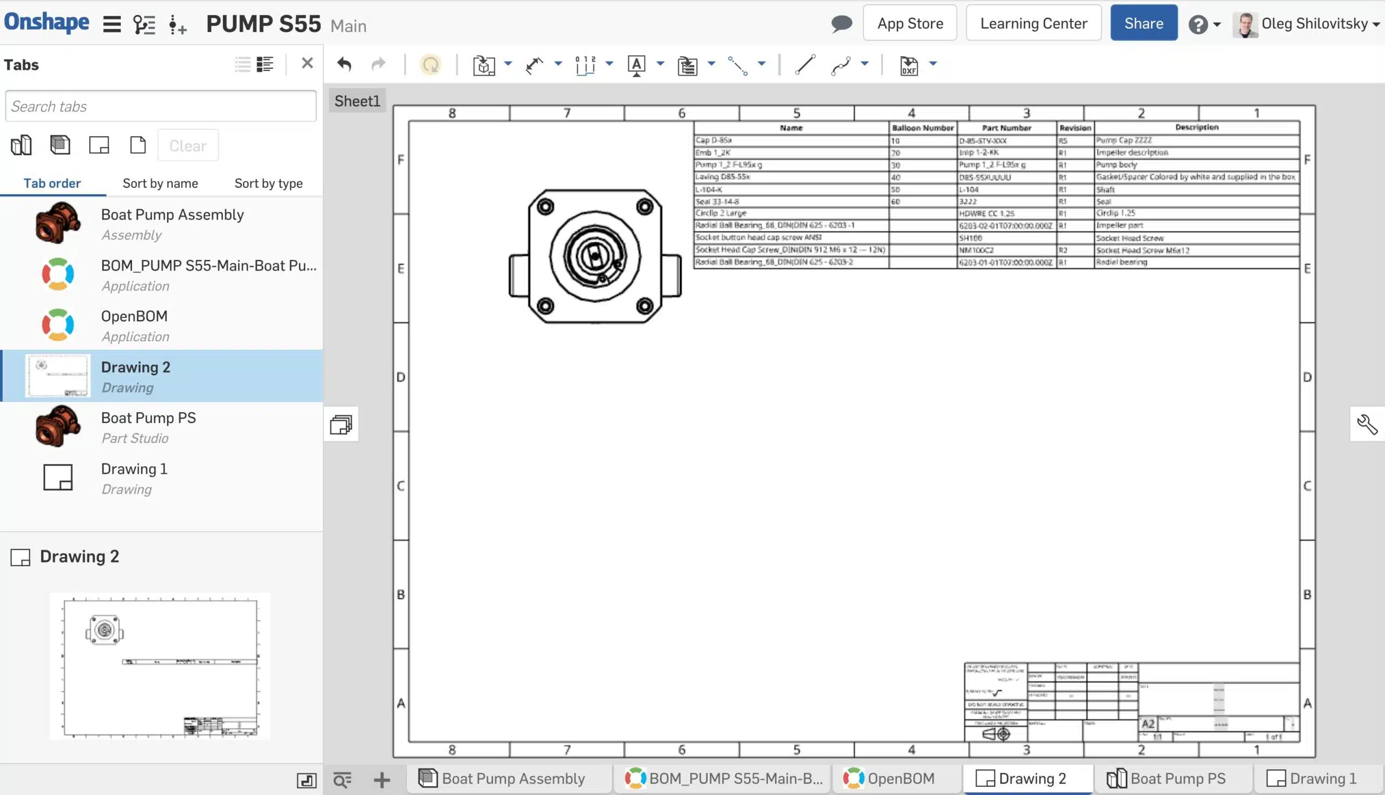This screenshot has height=795, width=1385.
Task: Select the Line sketch tool
Action: pyautogui.click(x=804, y=64)
